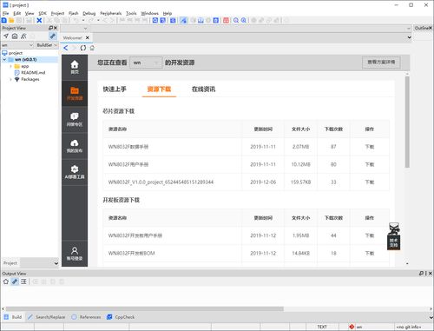
Task: Pin the Project View panel
Action: 50,28
